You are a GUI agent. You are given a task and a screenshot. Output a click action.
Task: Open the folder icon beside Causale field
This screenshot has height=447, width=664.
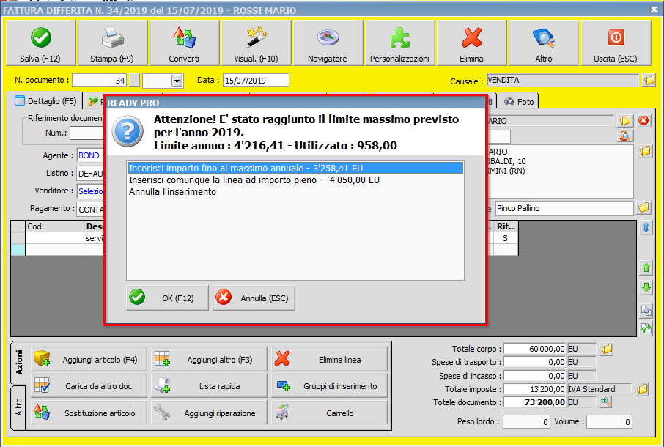pos(649,80)
